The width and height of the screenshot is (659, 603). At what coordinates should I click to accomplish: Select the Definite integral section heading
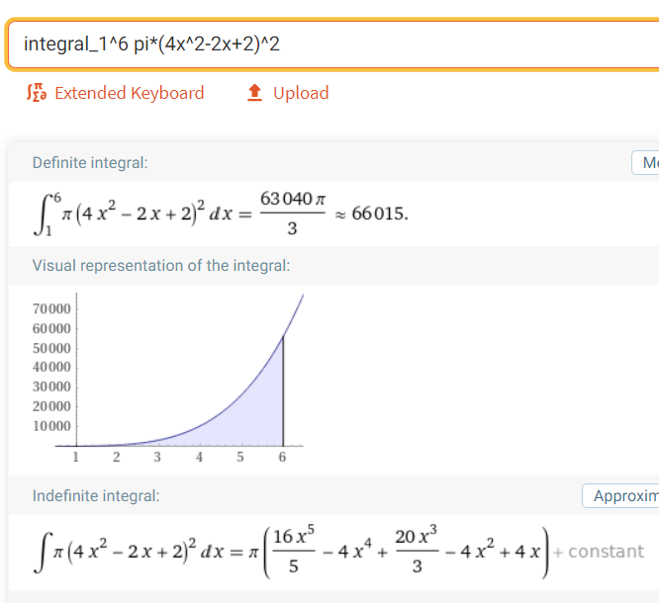(x=90, y=163)
